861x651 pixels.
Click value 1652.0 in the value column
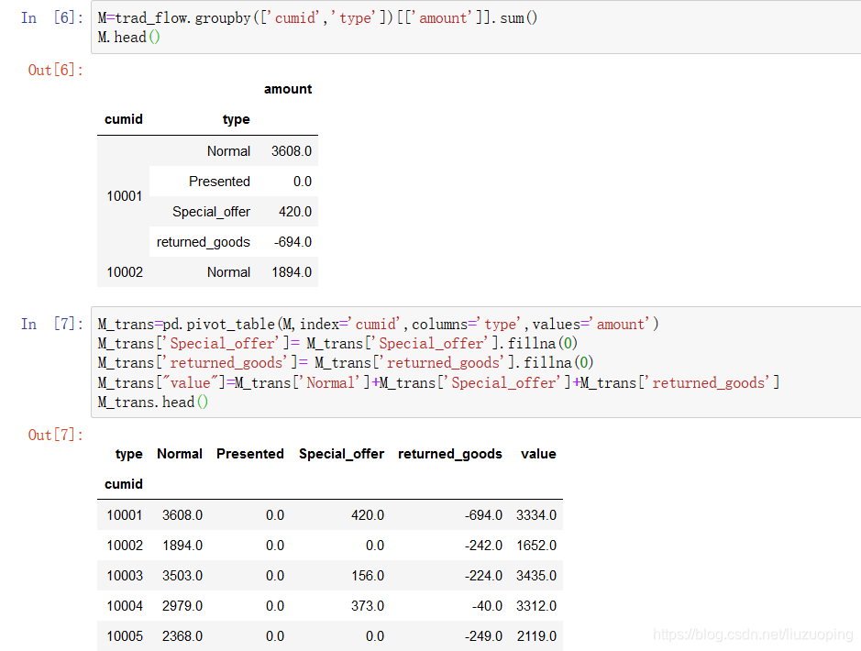(x=536, y=546)
